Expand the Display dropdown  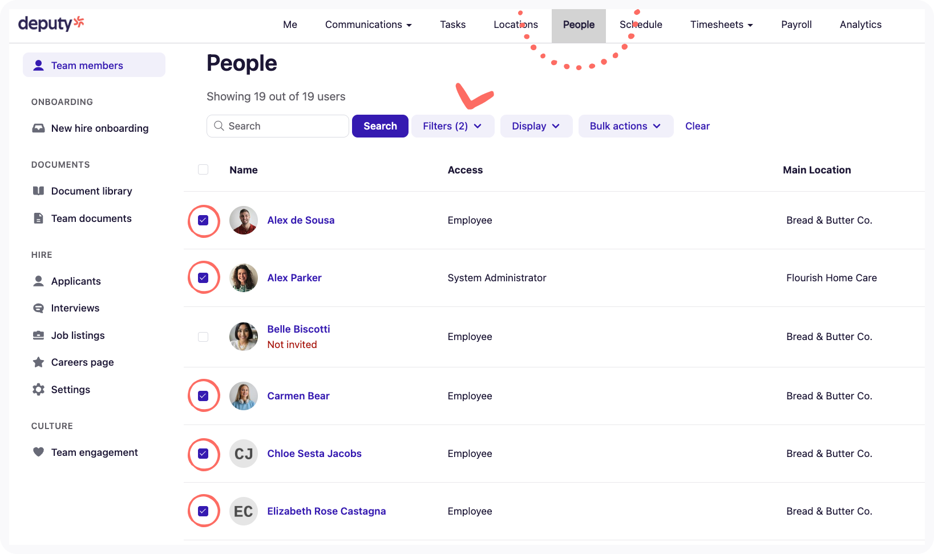(536, 126)
